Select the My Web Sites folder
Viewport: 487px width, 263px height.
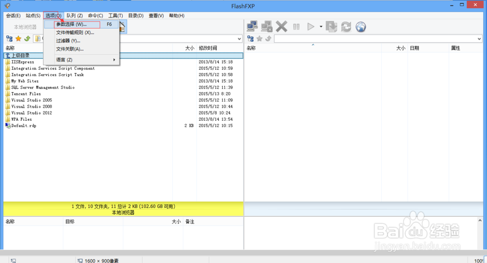(25, 81)
